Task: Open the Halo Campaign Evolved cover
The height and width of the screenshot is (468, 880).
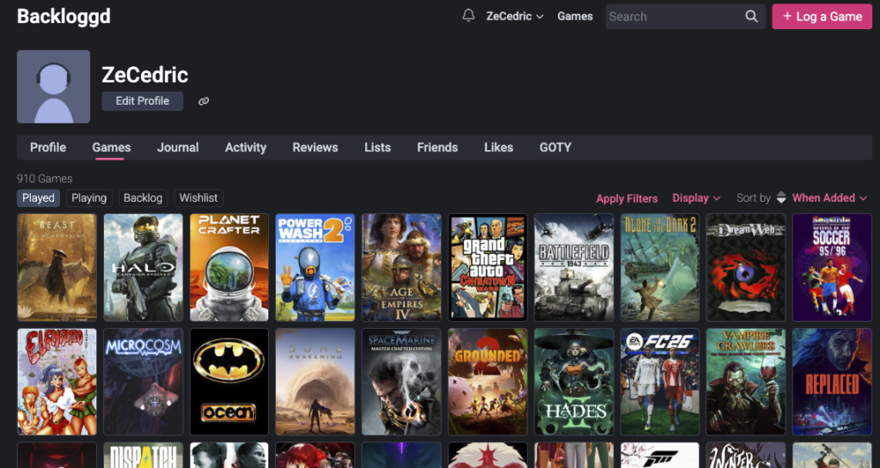Action: (144, 267)
